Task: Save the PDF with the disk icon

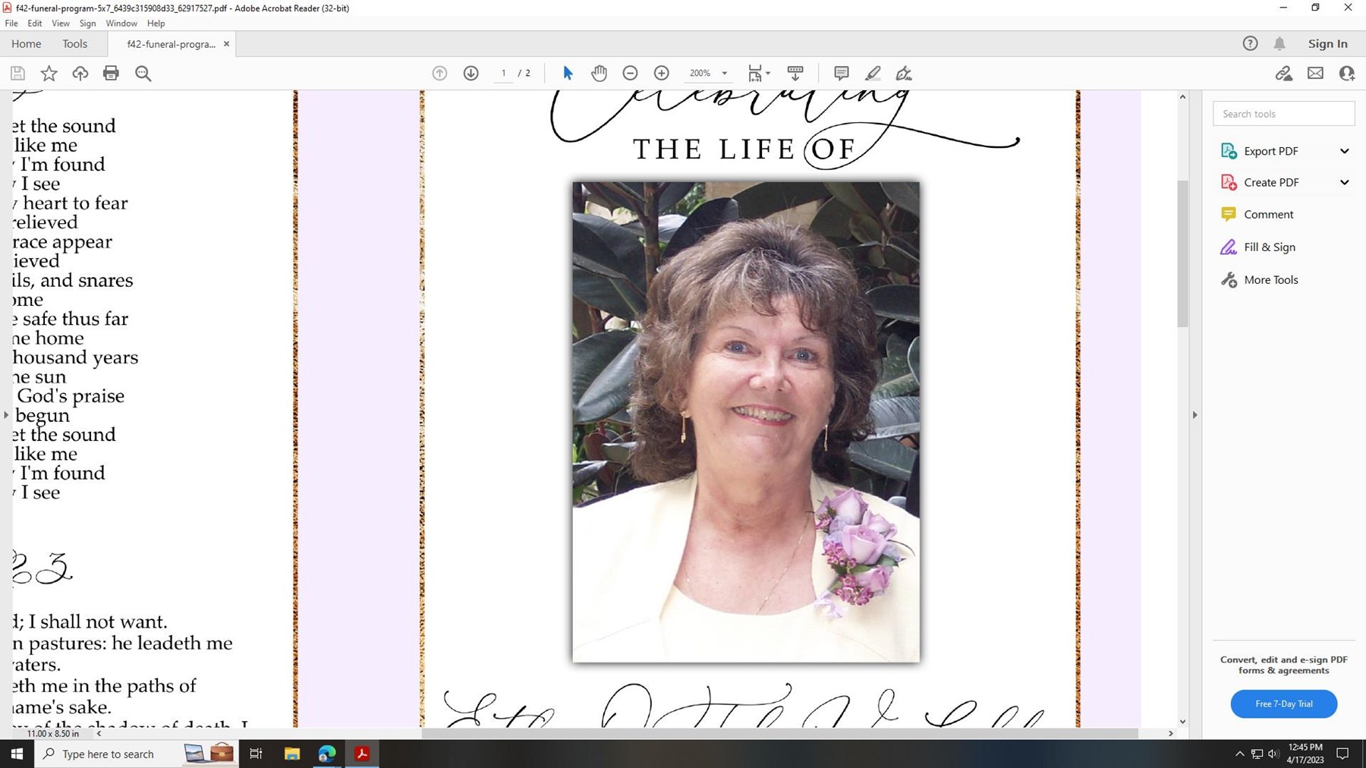Action: 17,73
